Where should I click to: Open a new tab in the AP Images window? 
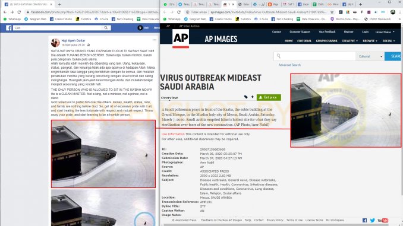coord(360,4)
